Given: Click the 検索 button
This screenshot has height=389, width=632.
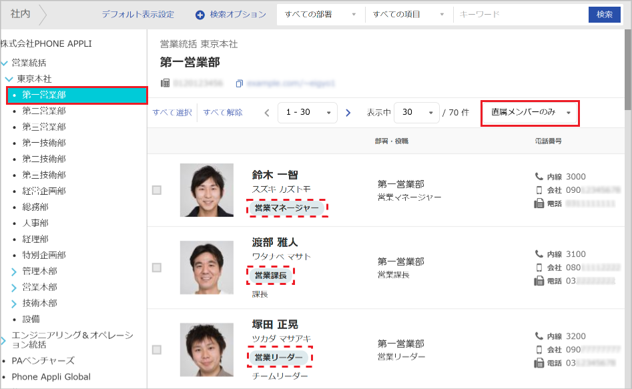Looking at the screenshot, I should 604,15.
